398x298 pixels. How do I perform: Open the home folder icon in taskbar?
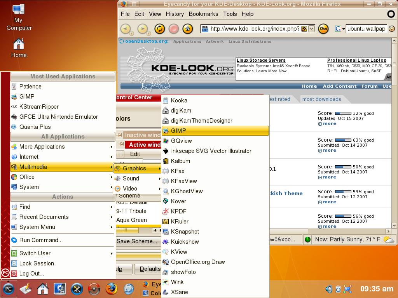(43, 289)
